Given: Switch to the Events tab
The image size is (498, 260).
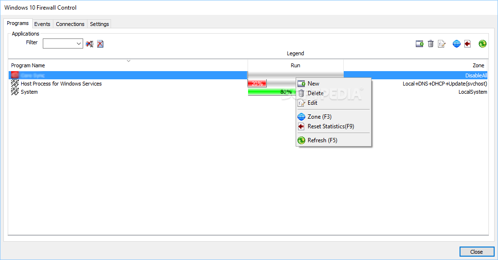Looking at the screenshot, I should 42,24.
